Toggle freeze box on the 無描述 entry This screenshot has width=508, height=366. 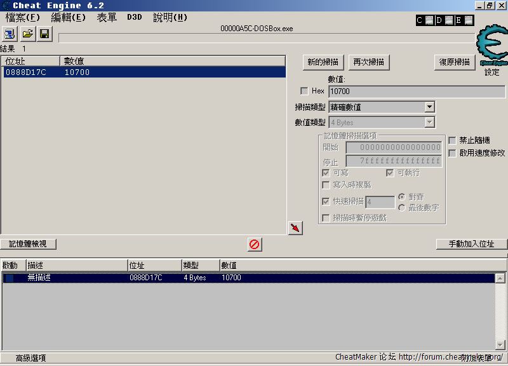[x=9, y=278]
